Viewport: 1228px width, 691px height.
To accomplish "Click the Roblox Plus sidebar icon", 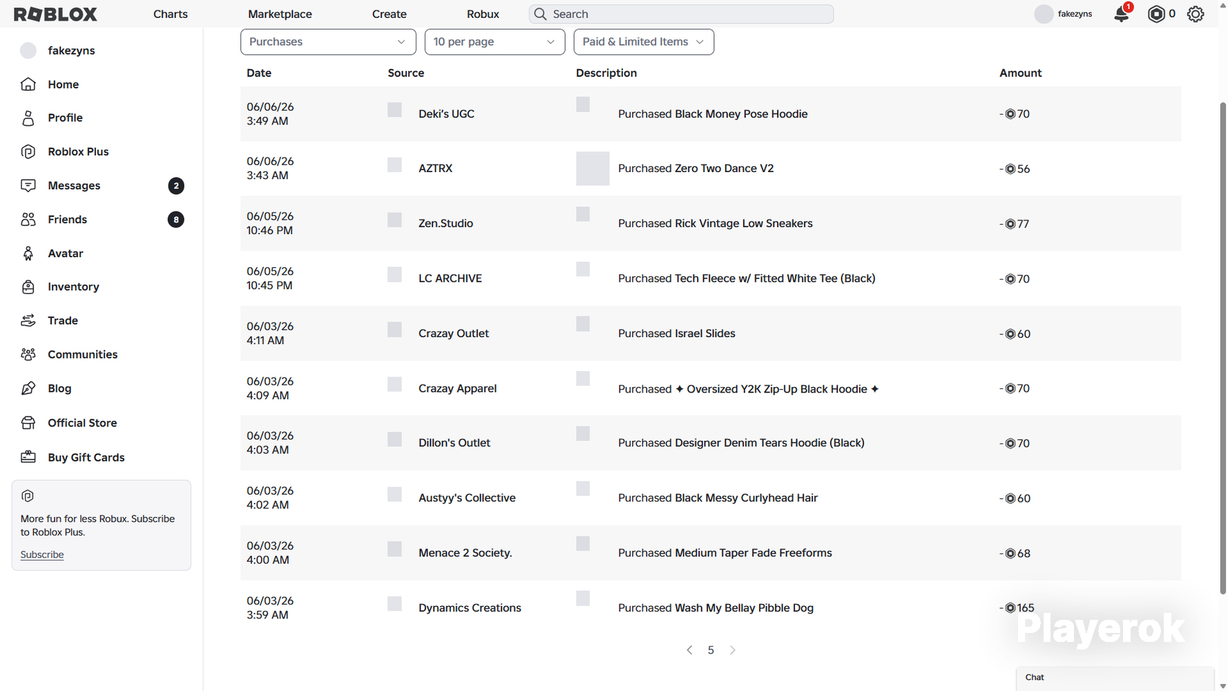I will (x=28, y=152).
